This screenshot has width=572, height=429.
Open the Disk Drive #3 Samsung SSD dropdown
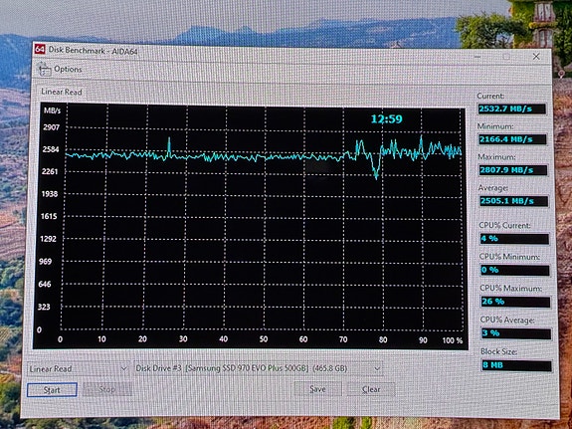pyautogui.click(x=259, y=368)
